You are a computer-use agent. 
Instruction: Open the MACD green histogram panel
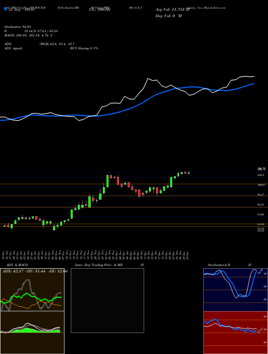[x=32, y=333]
